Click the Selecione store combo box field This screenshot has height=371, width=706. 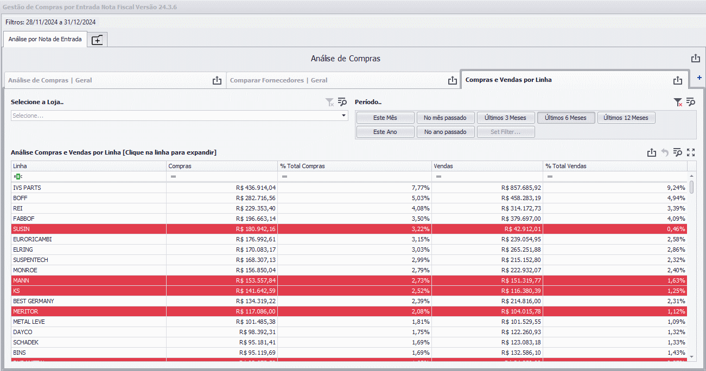click(x=180, y=116)
